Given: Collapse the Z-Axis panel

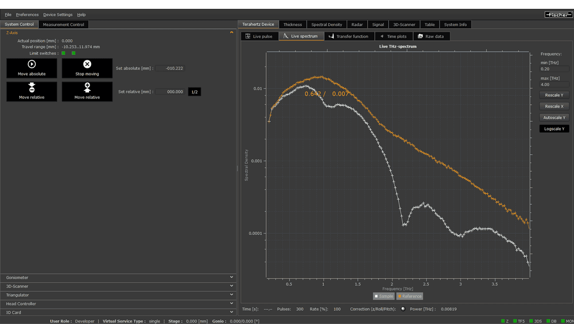Looking at the screenshot, I should pos(231,32).
